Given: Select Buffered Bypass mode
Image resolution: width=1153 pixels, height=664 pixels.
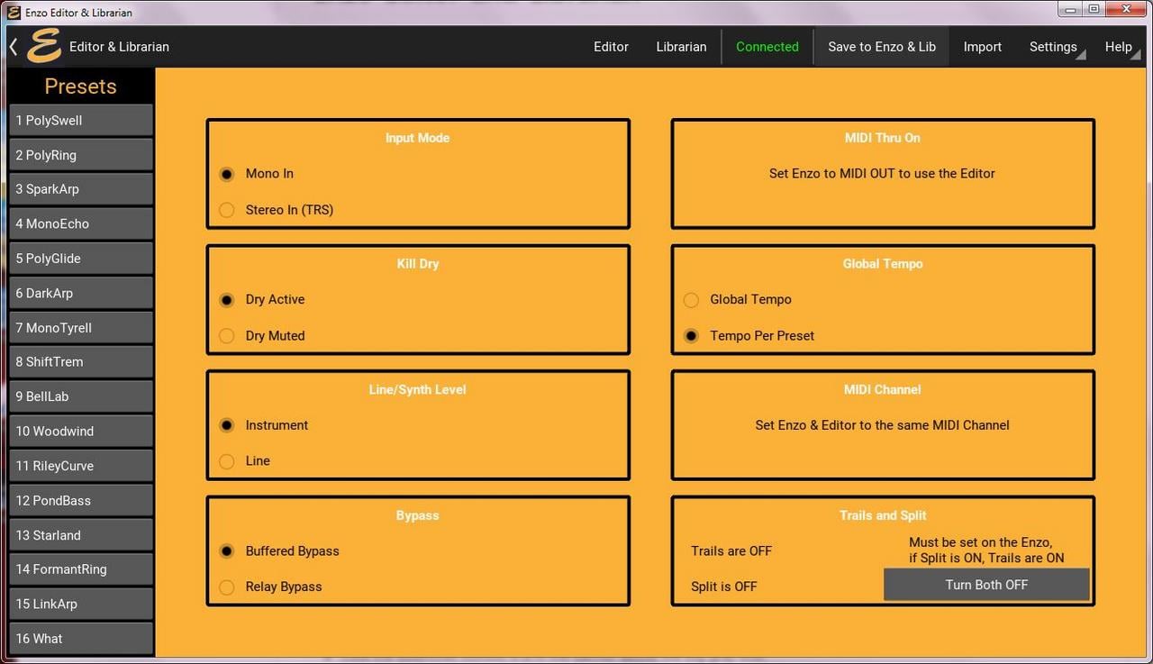Looking at the screenshot, I should pyautogui.click(x=227, y=551).
